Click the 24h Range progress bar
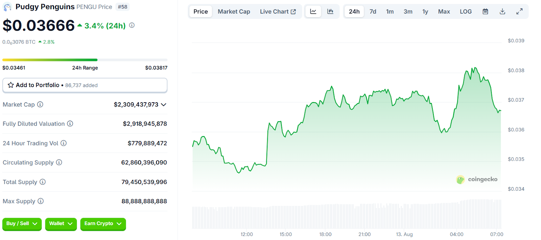Viewport: 541px width, 240px height. [85, 60]
